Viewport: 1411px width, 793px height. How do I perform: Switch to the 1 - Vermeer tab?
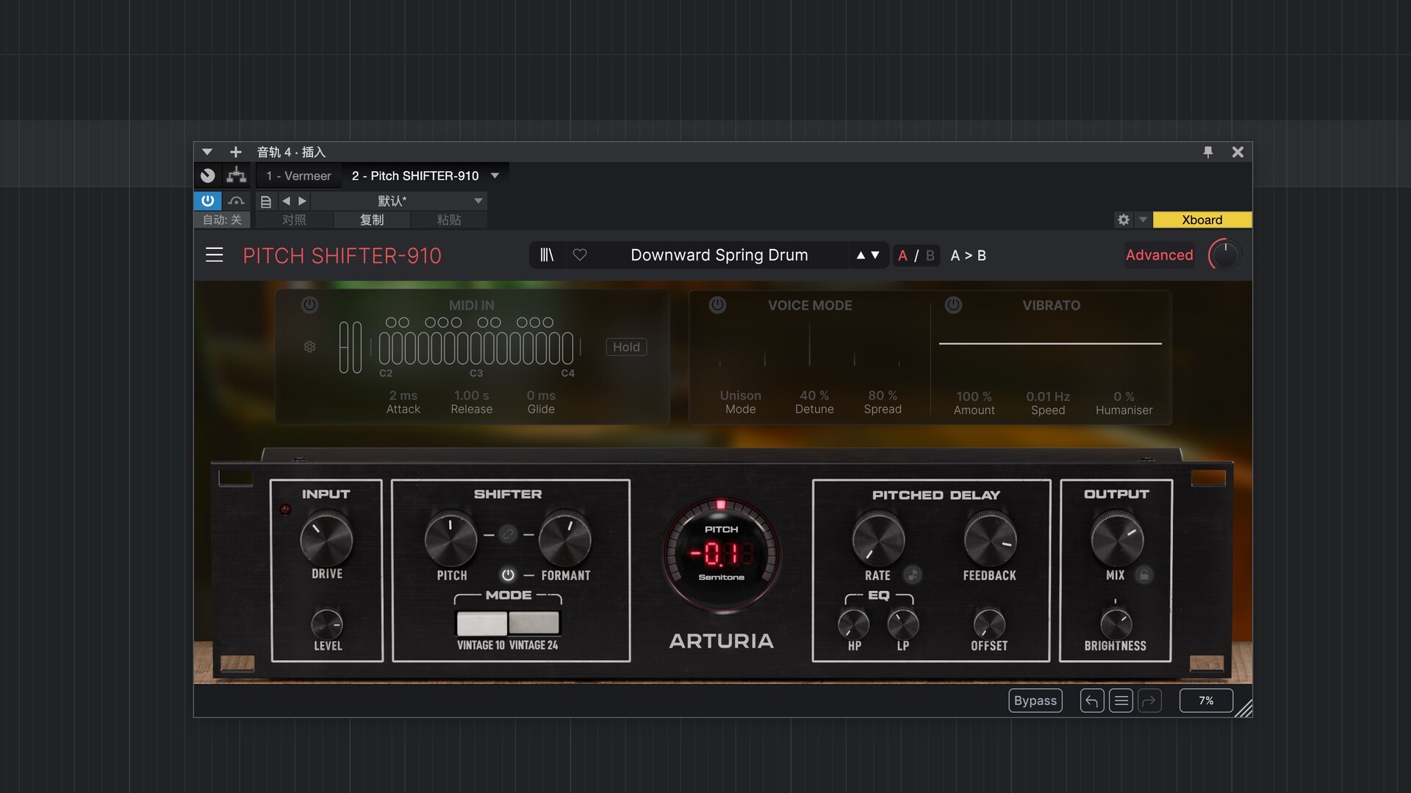(298, 175)
